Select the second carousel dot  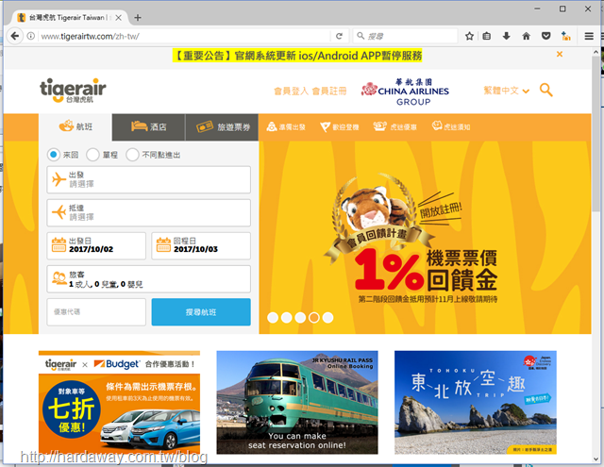pos(286,318)
